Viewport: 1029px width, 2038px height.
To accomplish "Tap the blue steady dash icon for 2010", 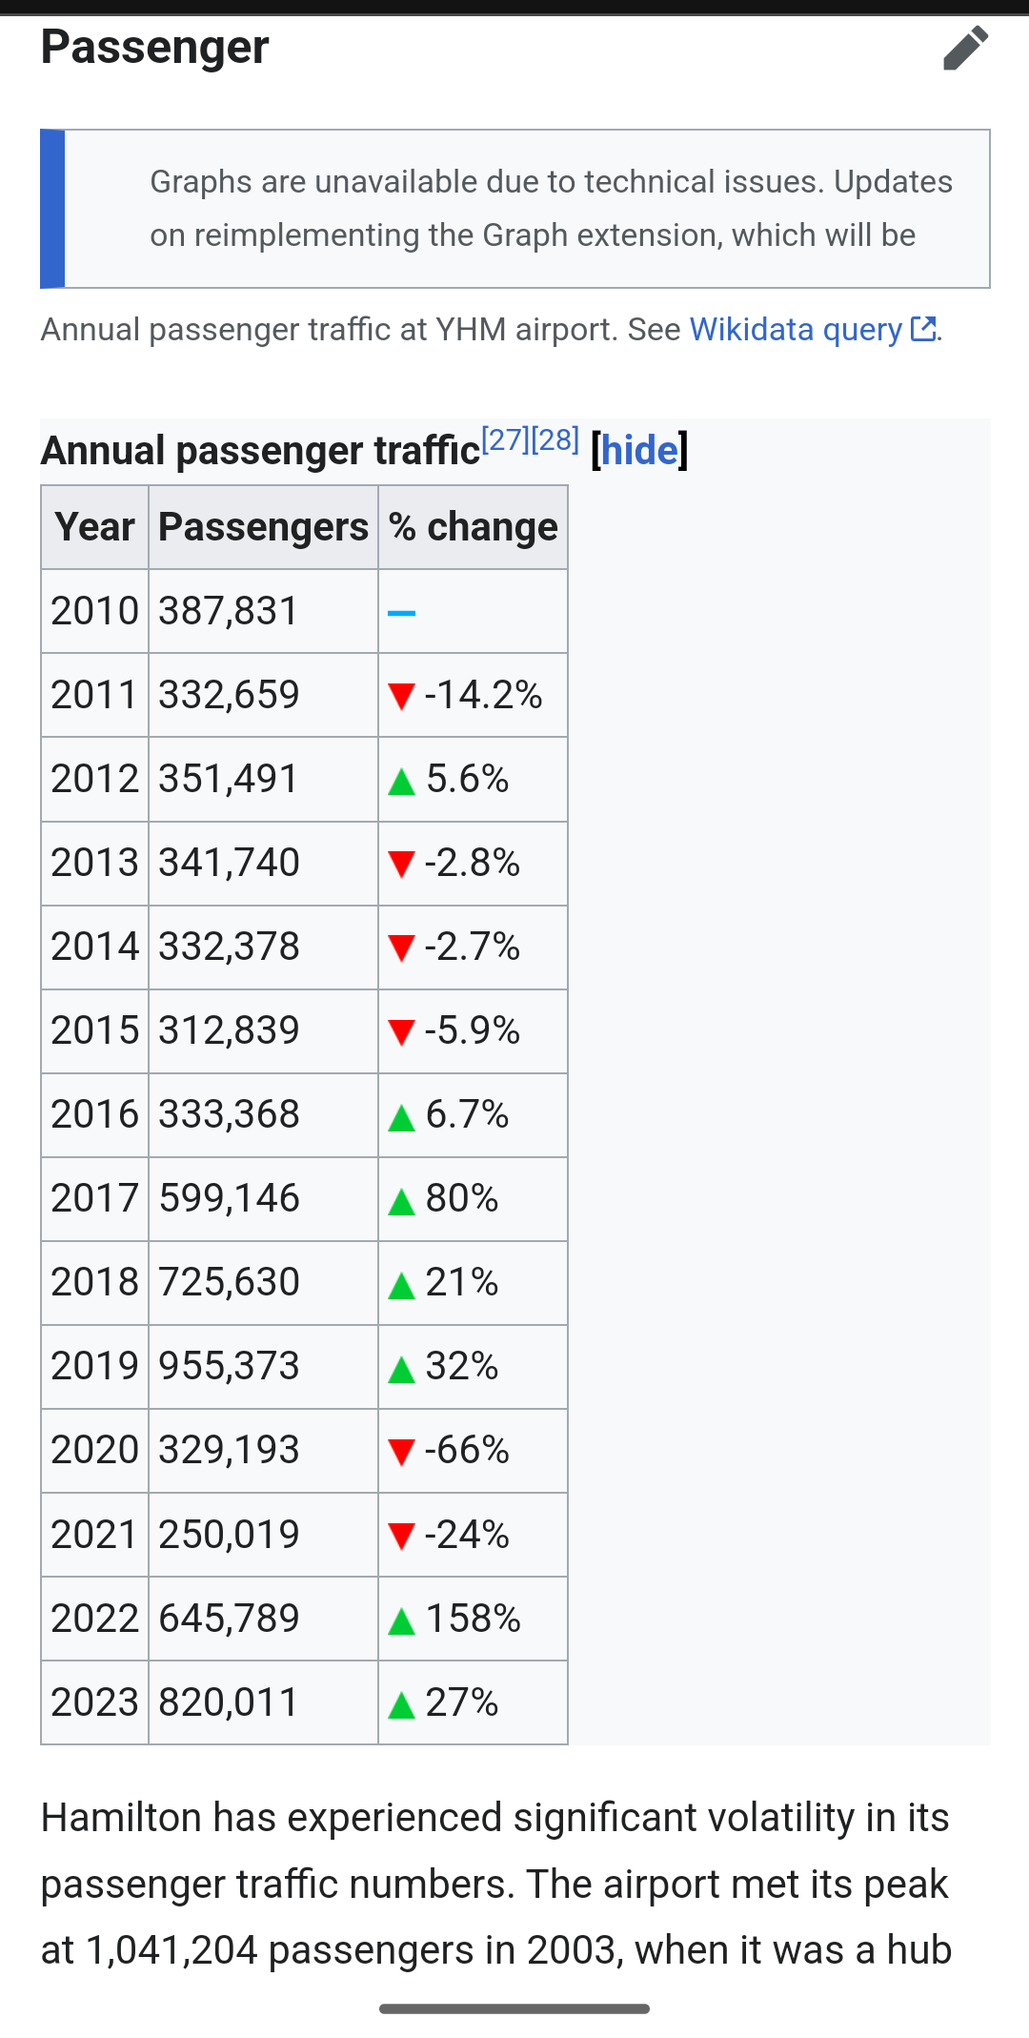I will coord(401,613).
